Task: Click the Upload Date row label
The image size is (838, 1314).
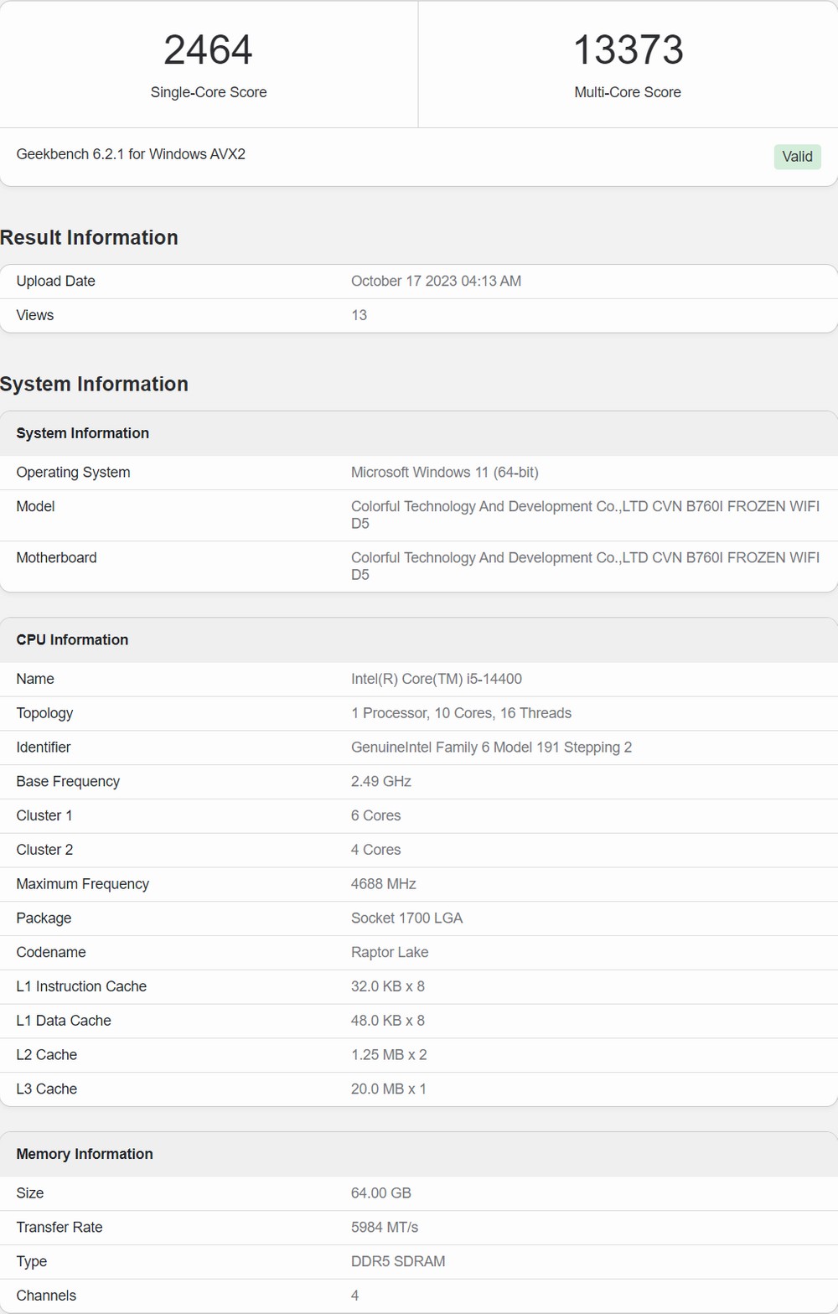Action: [x=55, y=281]
